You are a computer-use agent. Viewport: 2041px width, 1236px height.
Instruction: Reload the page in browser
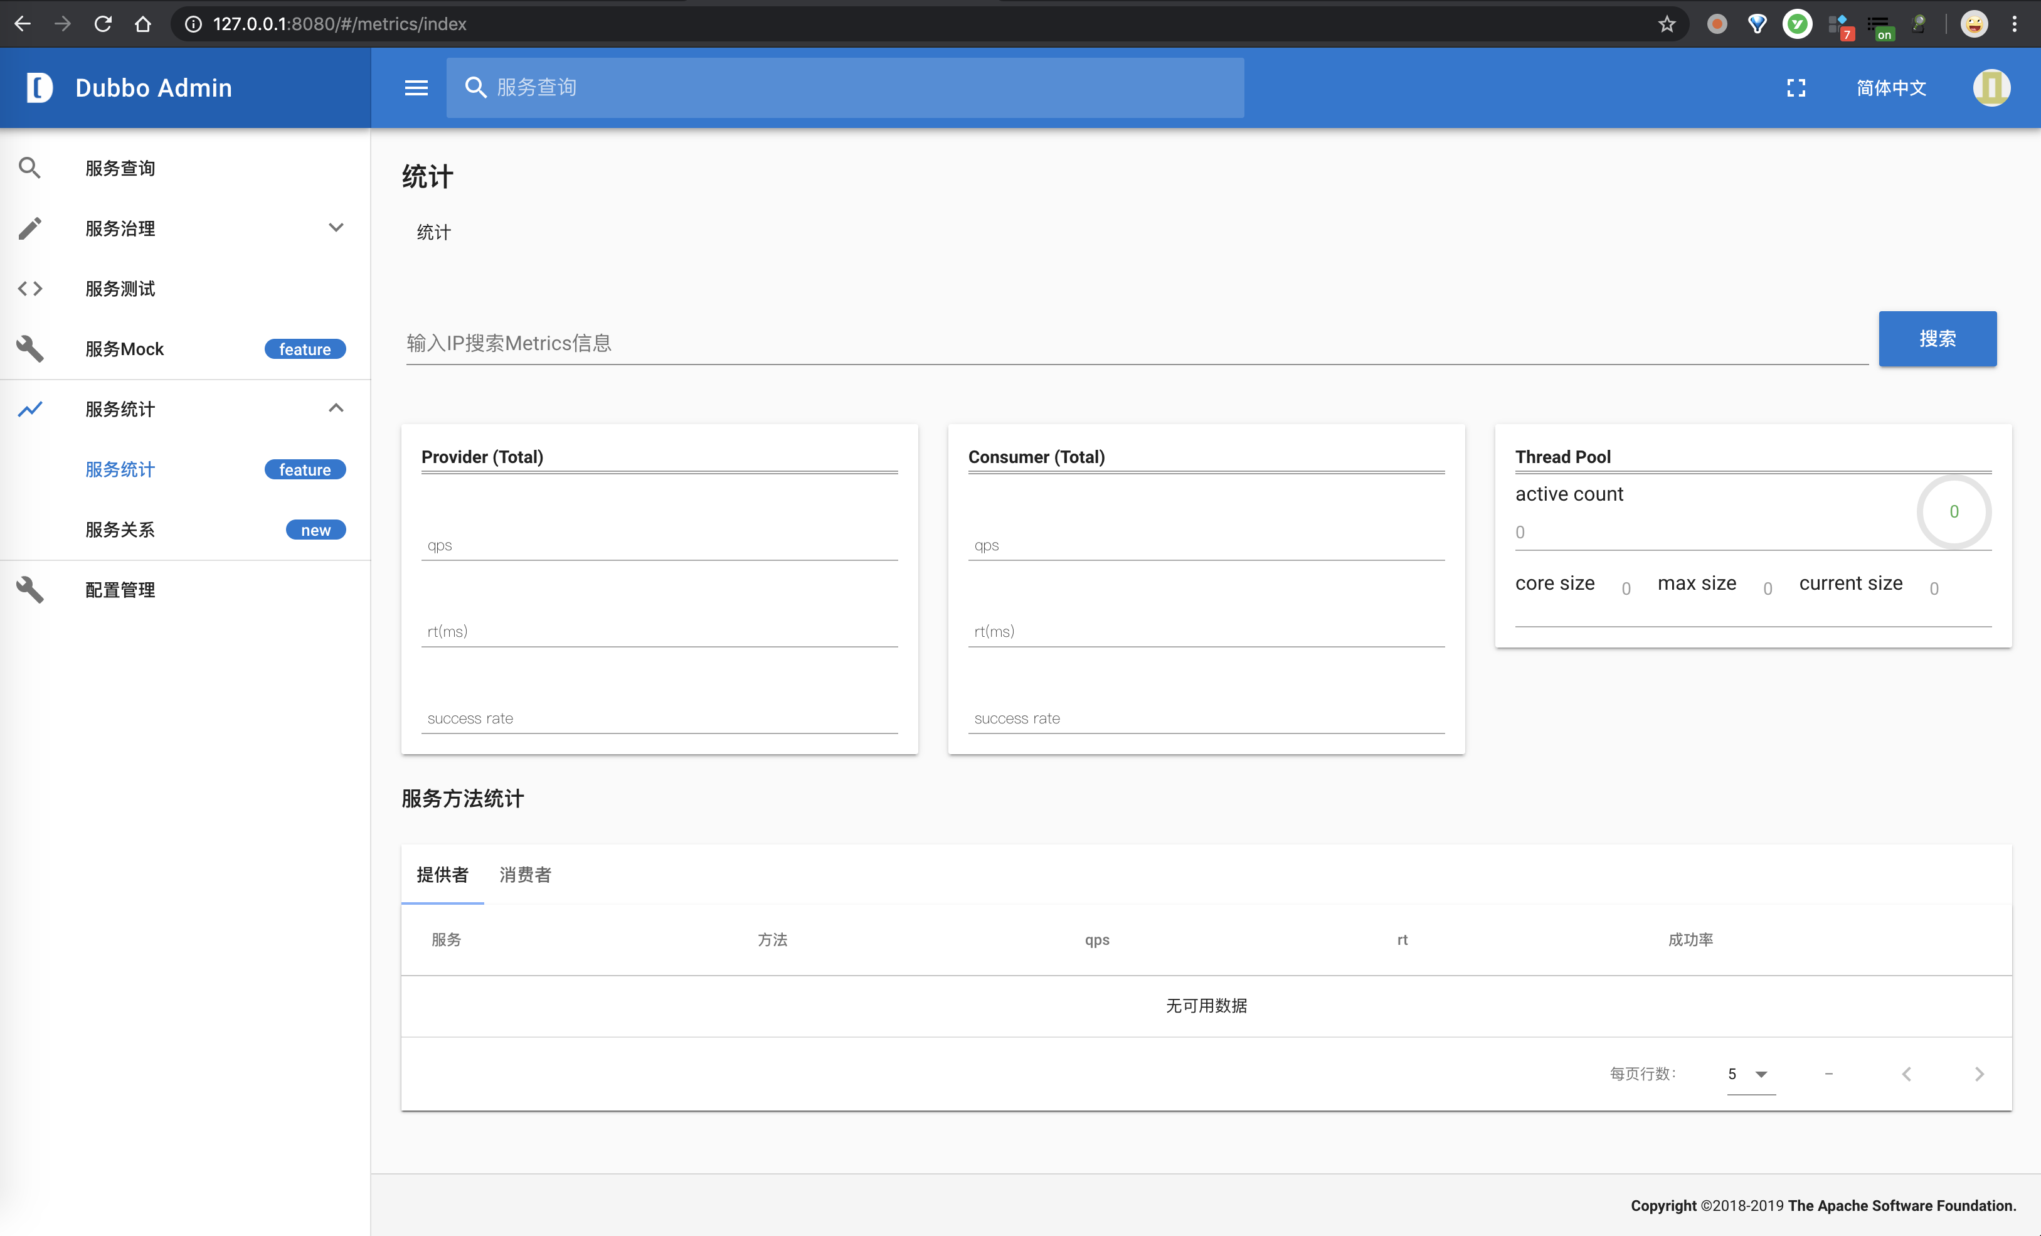(x=103, y=24)
